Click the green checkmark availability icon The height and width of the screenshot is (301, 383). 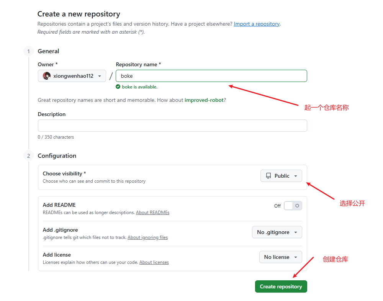tap(118, 87)
